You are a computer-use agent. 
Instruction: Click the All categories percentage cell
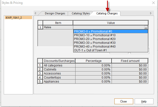[x=93, y=65]
